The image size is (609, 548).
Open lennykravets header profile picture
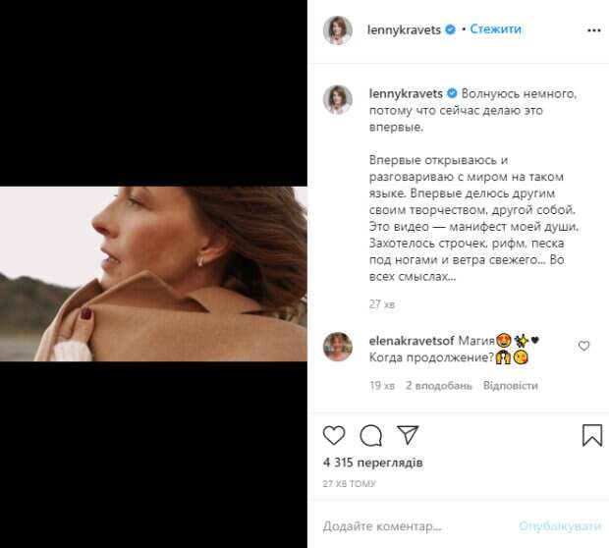[338, 30]
